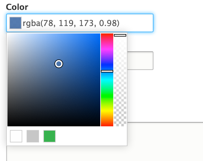Click the rgba color value input field
The image size is (203, 161).
pos(80,23)
